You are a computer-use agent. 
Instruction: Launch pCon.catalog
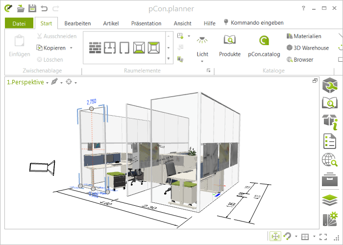coord(264,46)
